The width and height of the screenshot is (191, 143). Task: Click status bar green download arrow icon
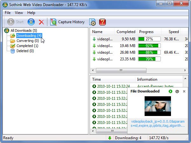[110, 138]
